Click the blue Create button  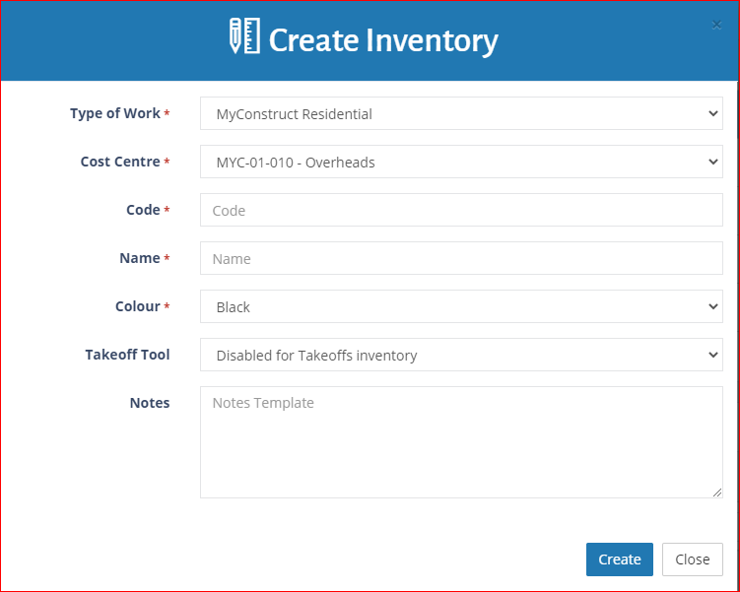pos(619,559)
